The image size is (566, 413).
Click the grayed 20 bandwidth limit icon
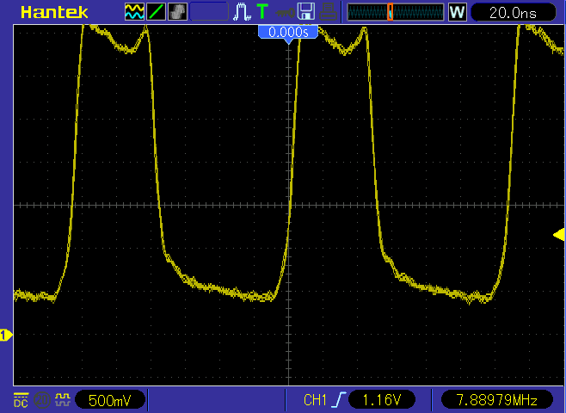[42, 399]
